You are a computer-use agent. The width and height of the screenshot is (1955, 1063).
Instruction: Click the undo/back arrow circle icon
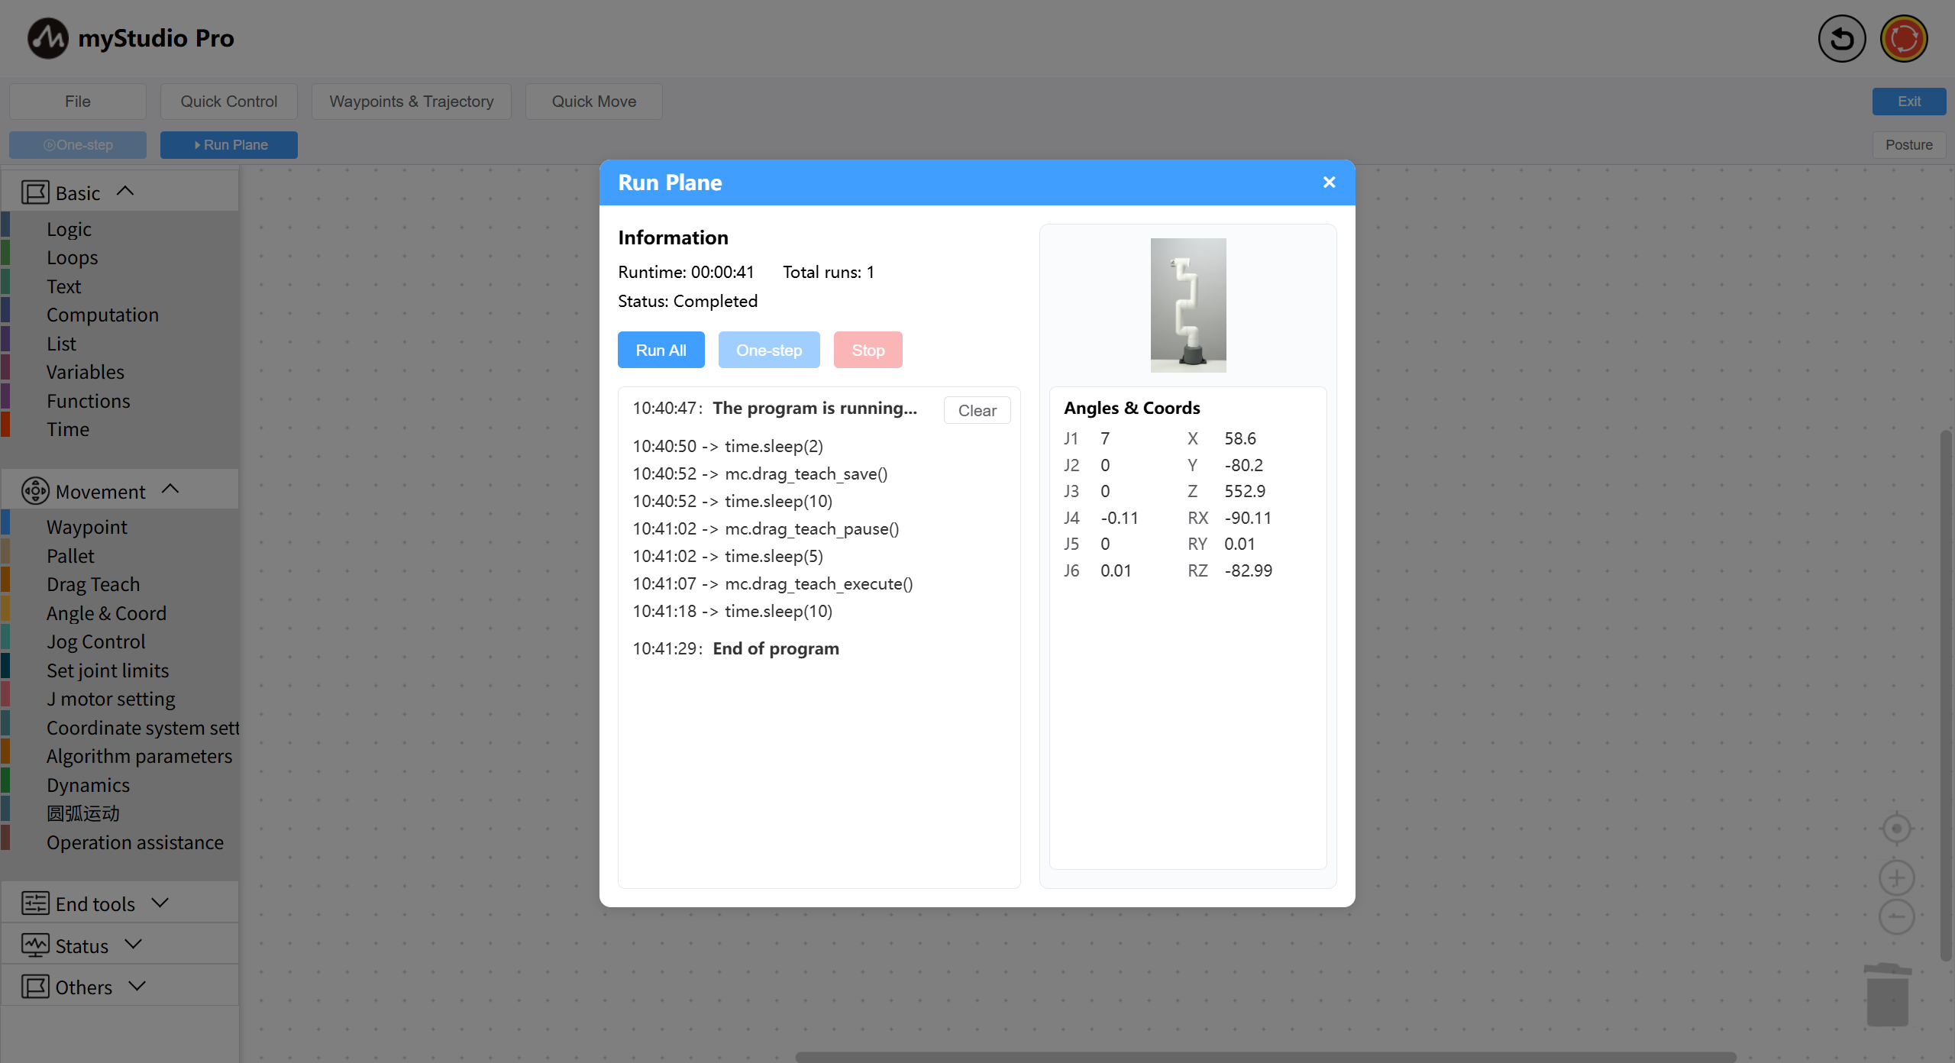[x=1841, y=38]
